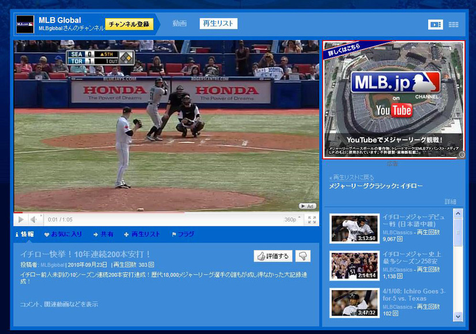This screenshot has width=476, height=334.
Task: Open the お気に入り favorites tab
Action: click(63, 234)
